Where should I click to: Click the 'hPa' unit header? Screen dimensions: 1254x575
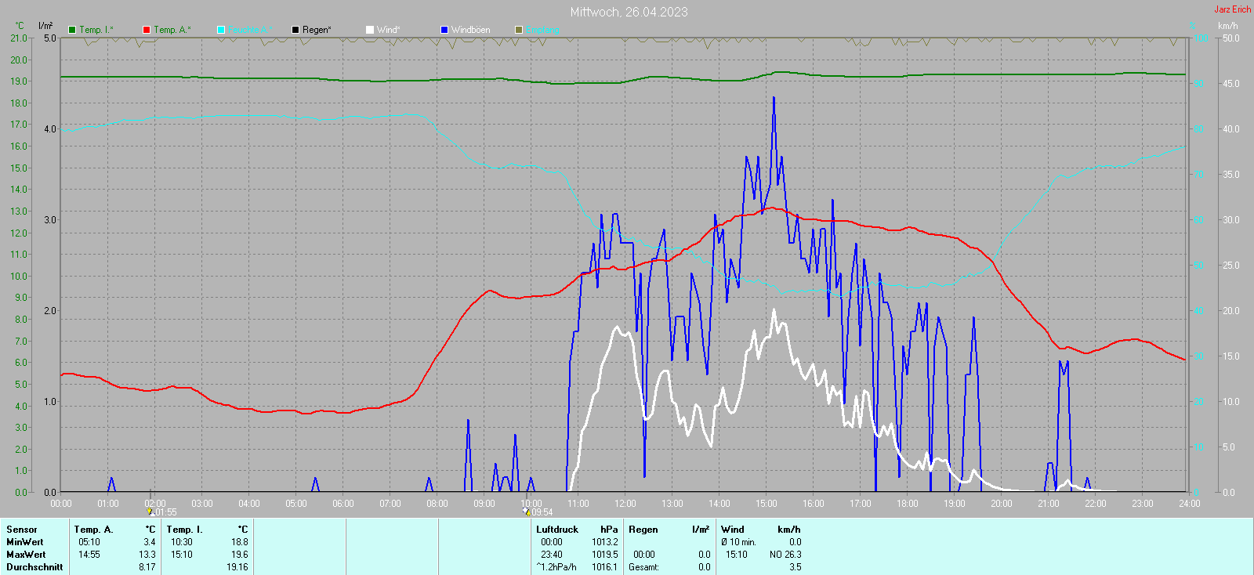[x=609, y=530]
